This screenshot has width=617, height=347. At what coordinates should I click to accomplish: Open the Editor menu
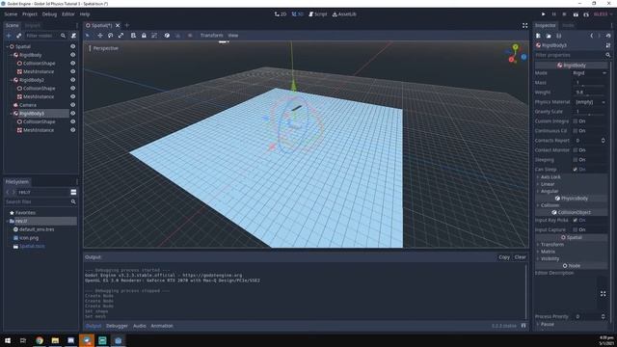(68, 14)
